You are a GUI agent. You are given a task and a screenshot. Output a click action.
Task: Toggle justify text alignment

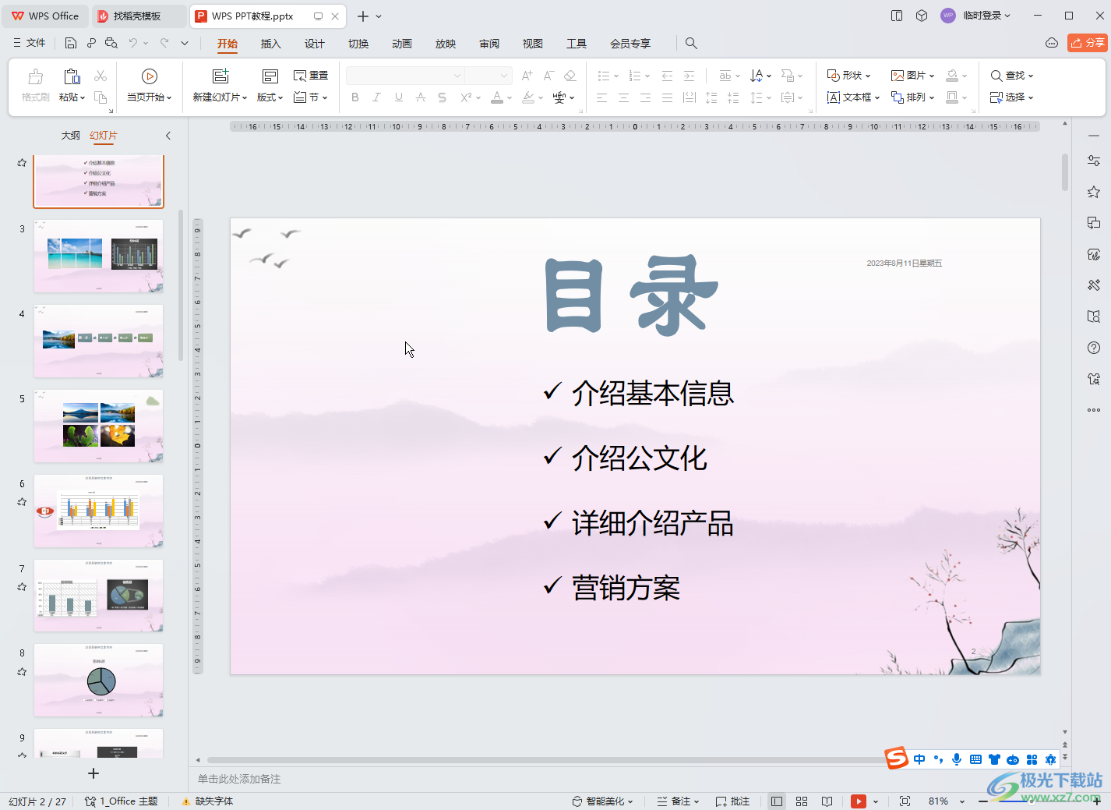tap(667, 97)
